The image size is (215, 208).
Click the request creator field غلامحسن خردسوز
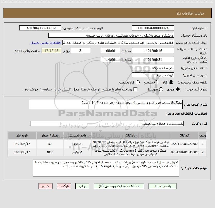[x=118, y=43]
